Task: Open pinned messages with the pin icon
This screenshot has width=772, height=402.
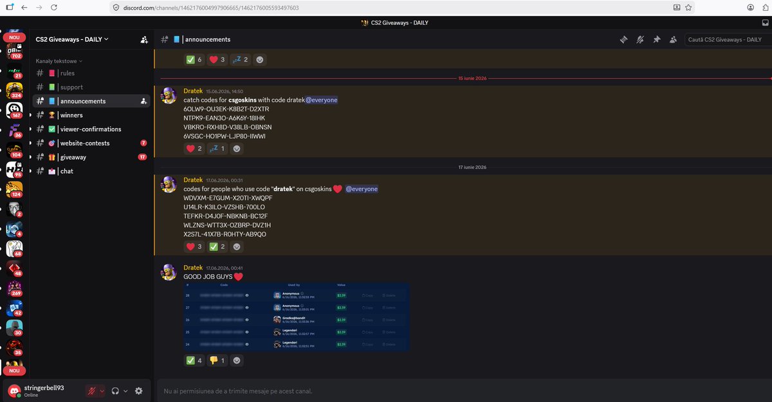Action: [x=656, y=40]
